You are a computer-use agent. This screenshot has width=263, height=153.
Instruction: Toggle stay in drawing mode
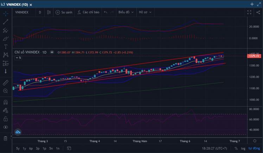click(x=6, y=110)
